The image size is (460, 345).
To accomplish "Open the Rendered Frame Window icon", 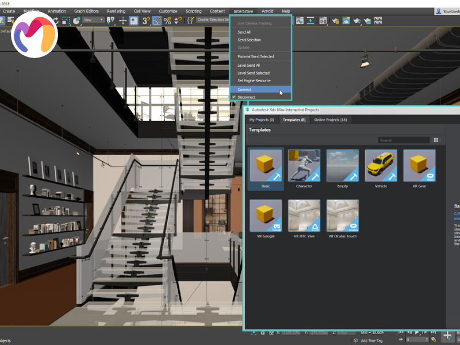I will coord(346,21).
